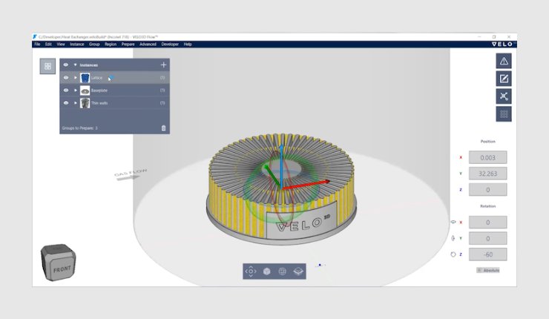The image size is (549, 319).
Task: Expand the Baseplate group arrow
Action: click(75, 91)
